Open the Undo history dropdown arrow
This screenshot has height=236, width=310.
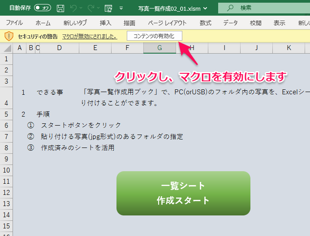point(82,8)
